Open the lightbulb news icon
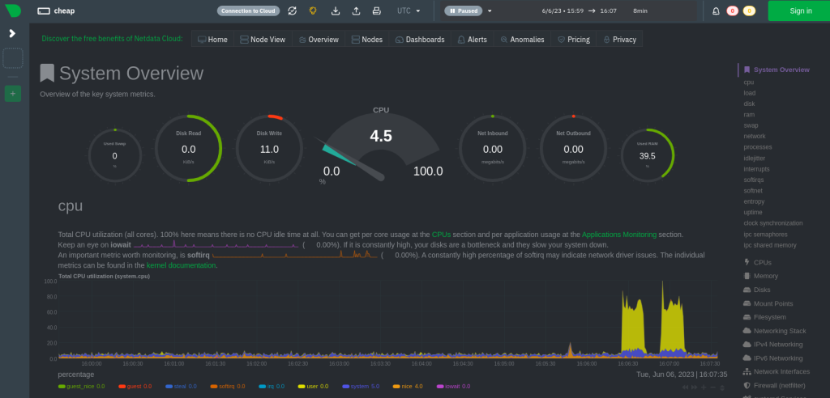Screen dimensions: 830x398 pos(313,11)
